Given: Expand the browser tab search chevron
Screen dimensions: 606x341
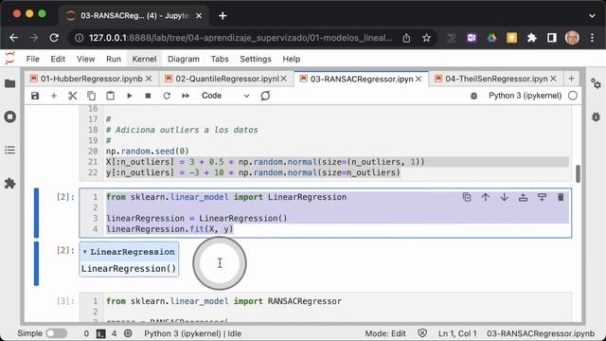Looking at the screenshot, I should pyautogui.click(x=592, y=16).
